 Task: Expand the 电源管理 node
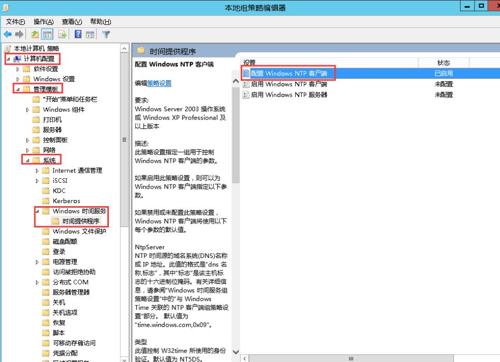pyautogui.click(x=37, y=262)
